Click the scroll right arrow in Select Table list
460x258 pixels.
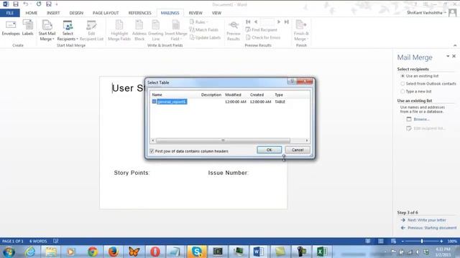click(x=307, y=140)
